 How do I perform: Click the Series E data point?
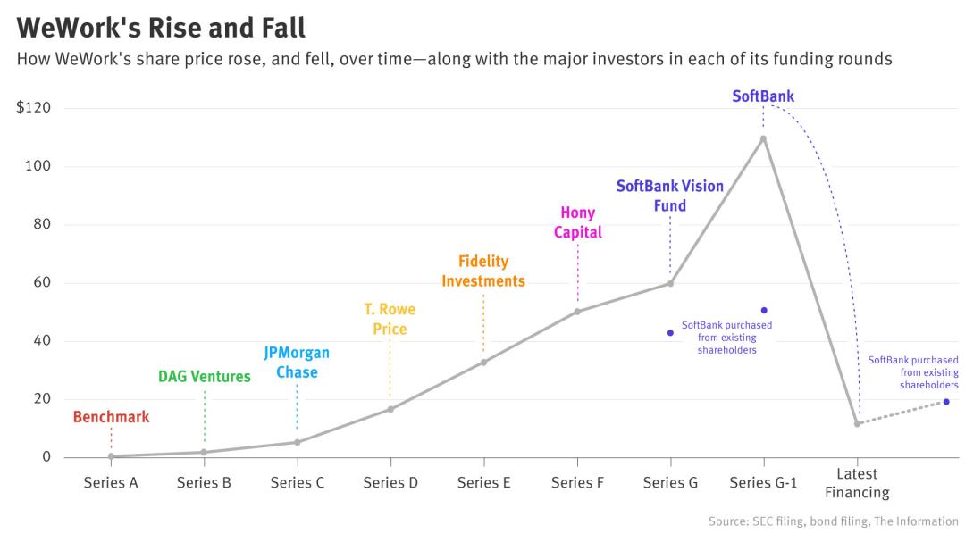(483, 363)
